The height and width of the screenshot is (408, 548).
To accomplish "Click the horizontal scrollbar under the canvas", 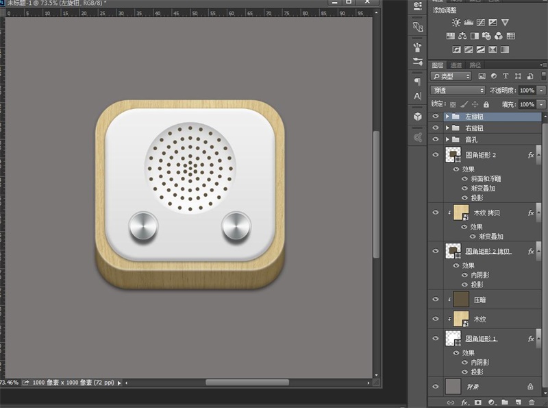I will coord(247,382).
